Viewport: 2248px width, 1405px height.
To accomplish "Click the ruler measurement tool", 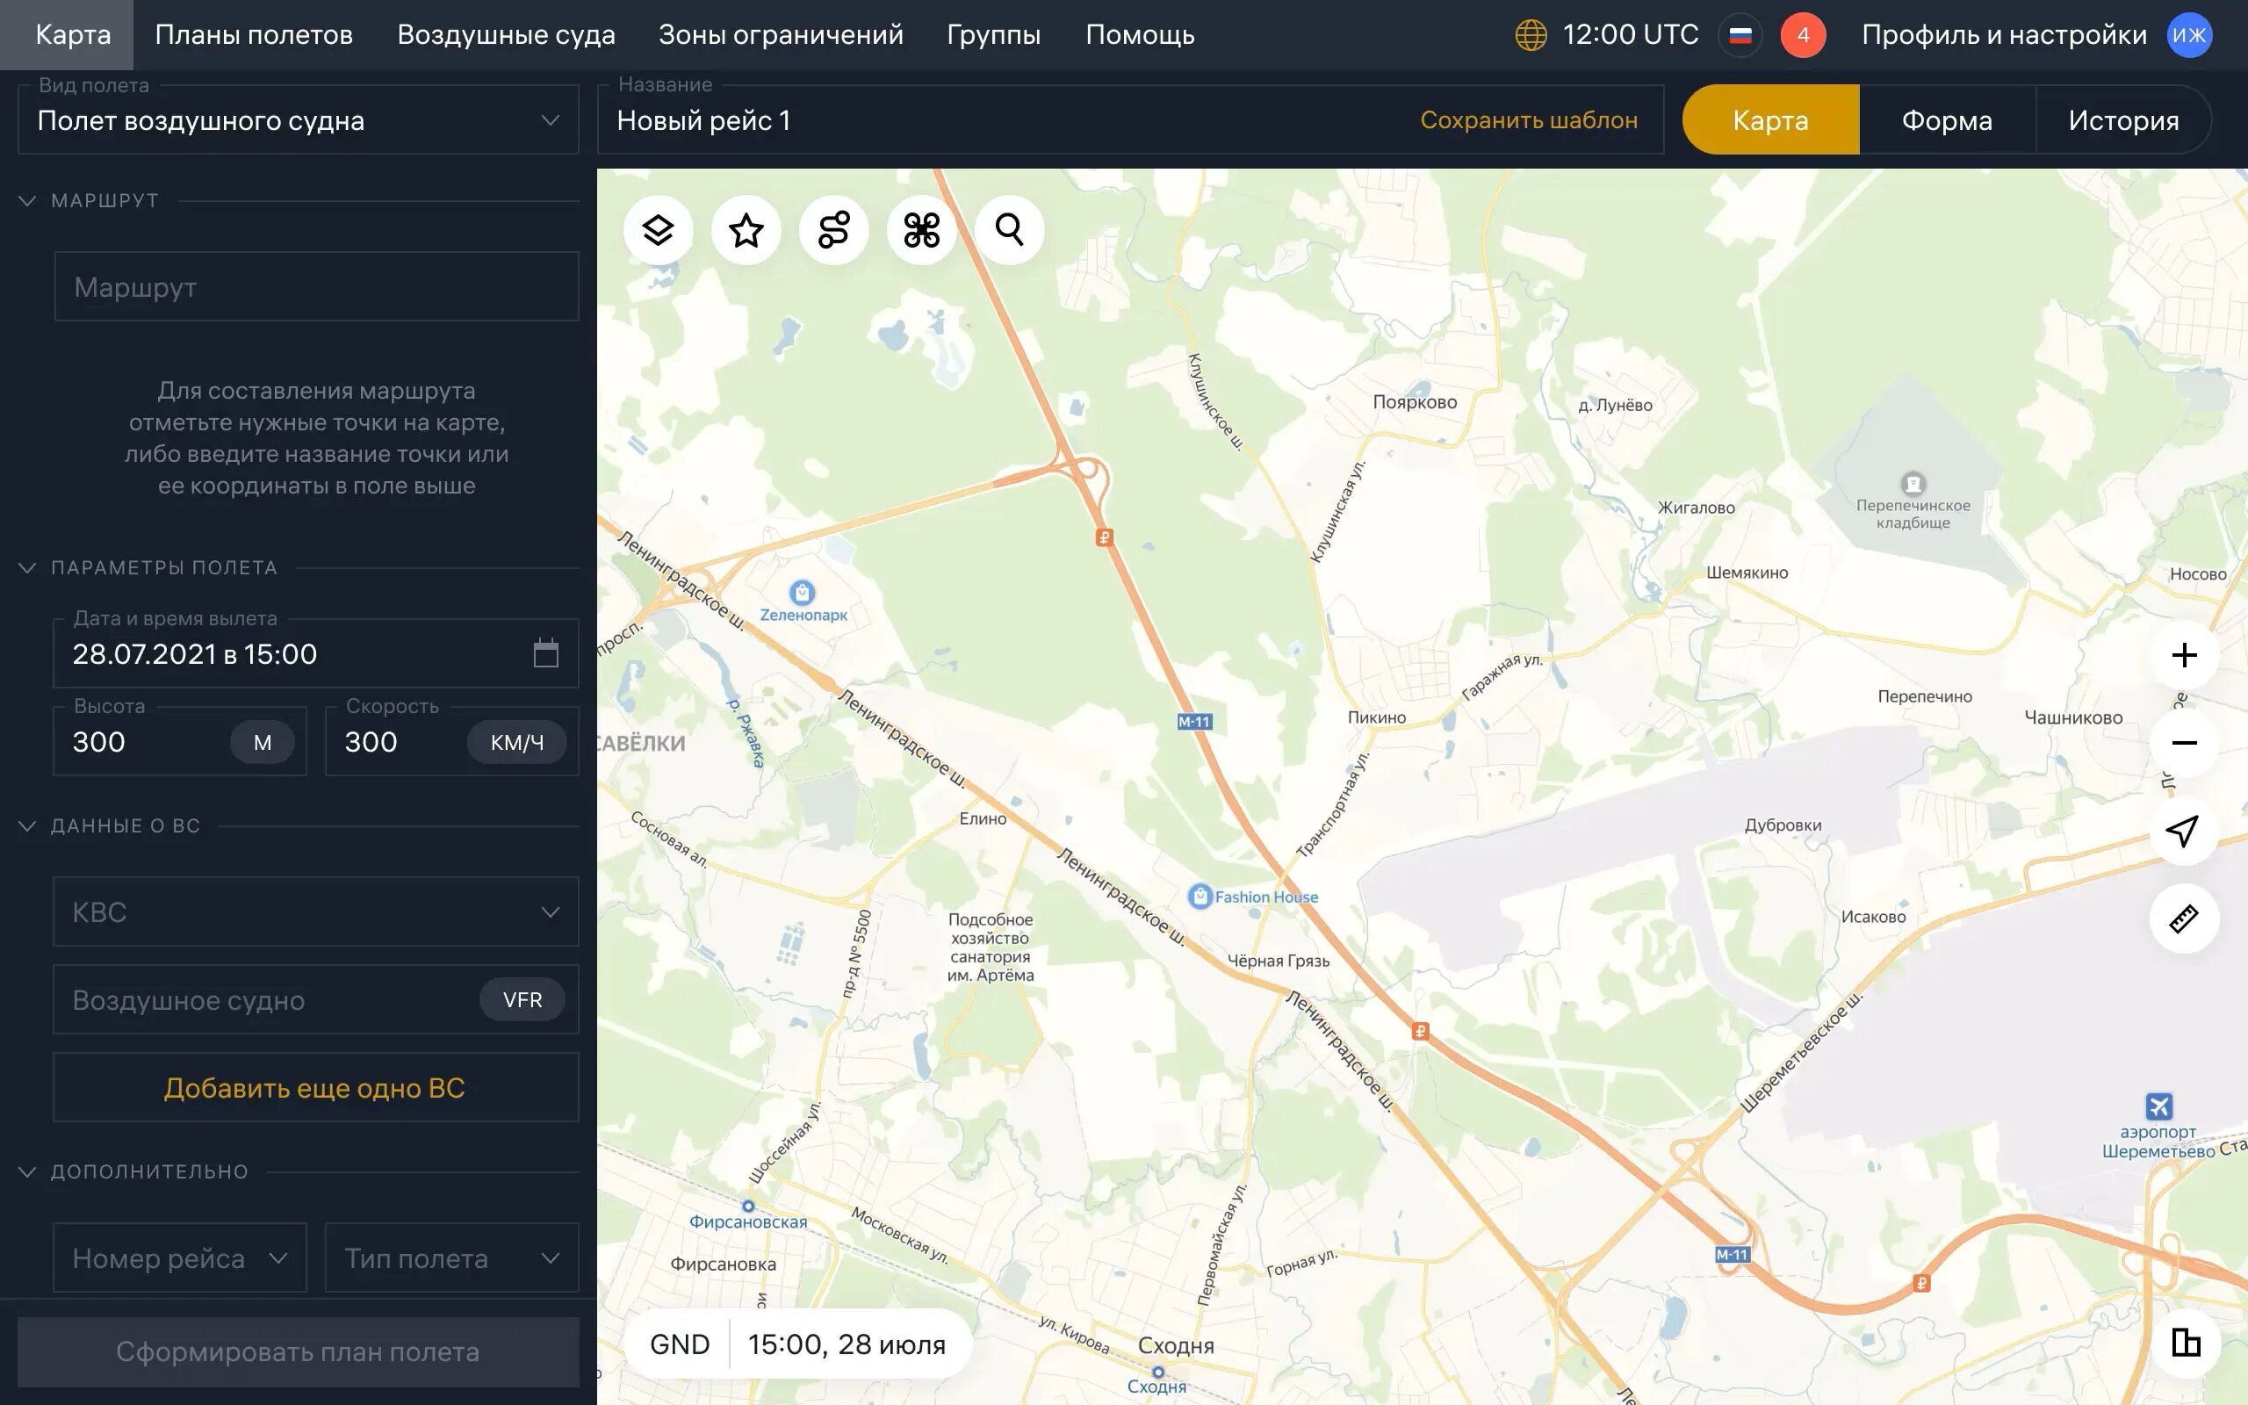I will (2184, 919).
